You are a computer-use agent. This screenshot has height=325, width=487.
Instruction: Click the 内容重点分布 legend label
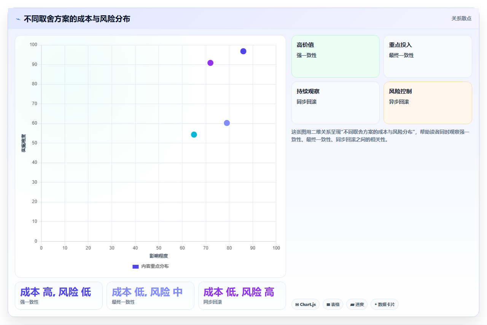coord(155,266)
